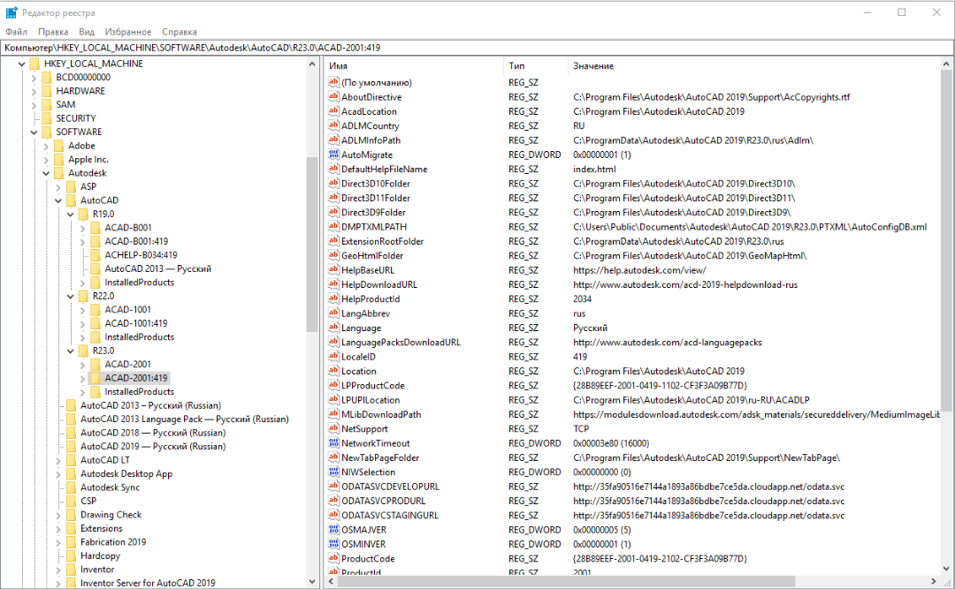Click the folder icon of HARDWARE key
955x589 pixels.
[47, 91]
